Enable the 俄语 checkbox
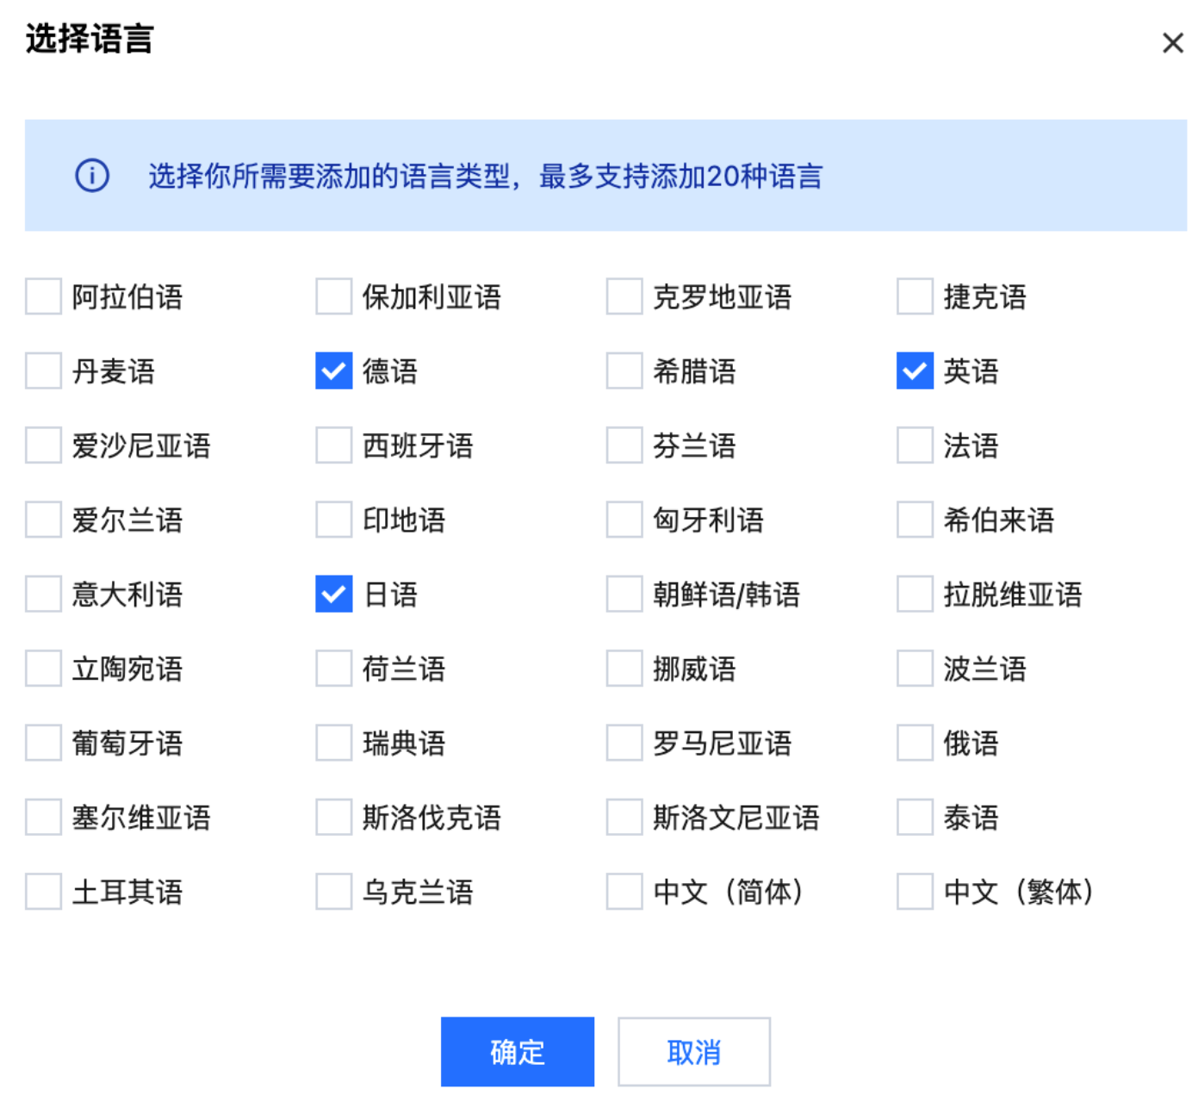 pos(915,743)
